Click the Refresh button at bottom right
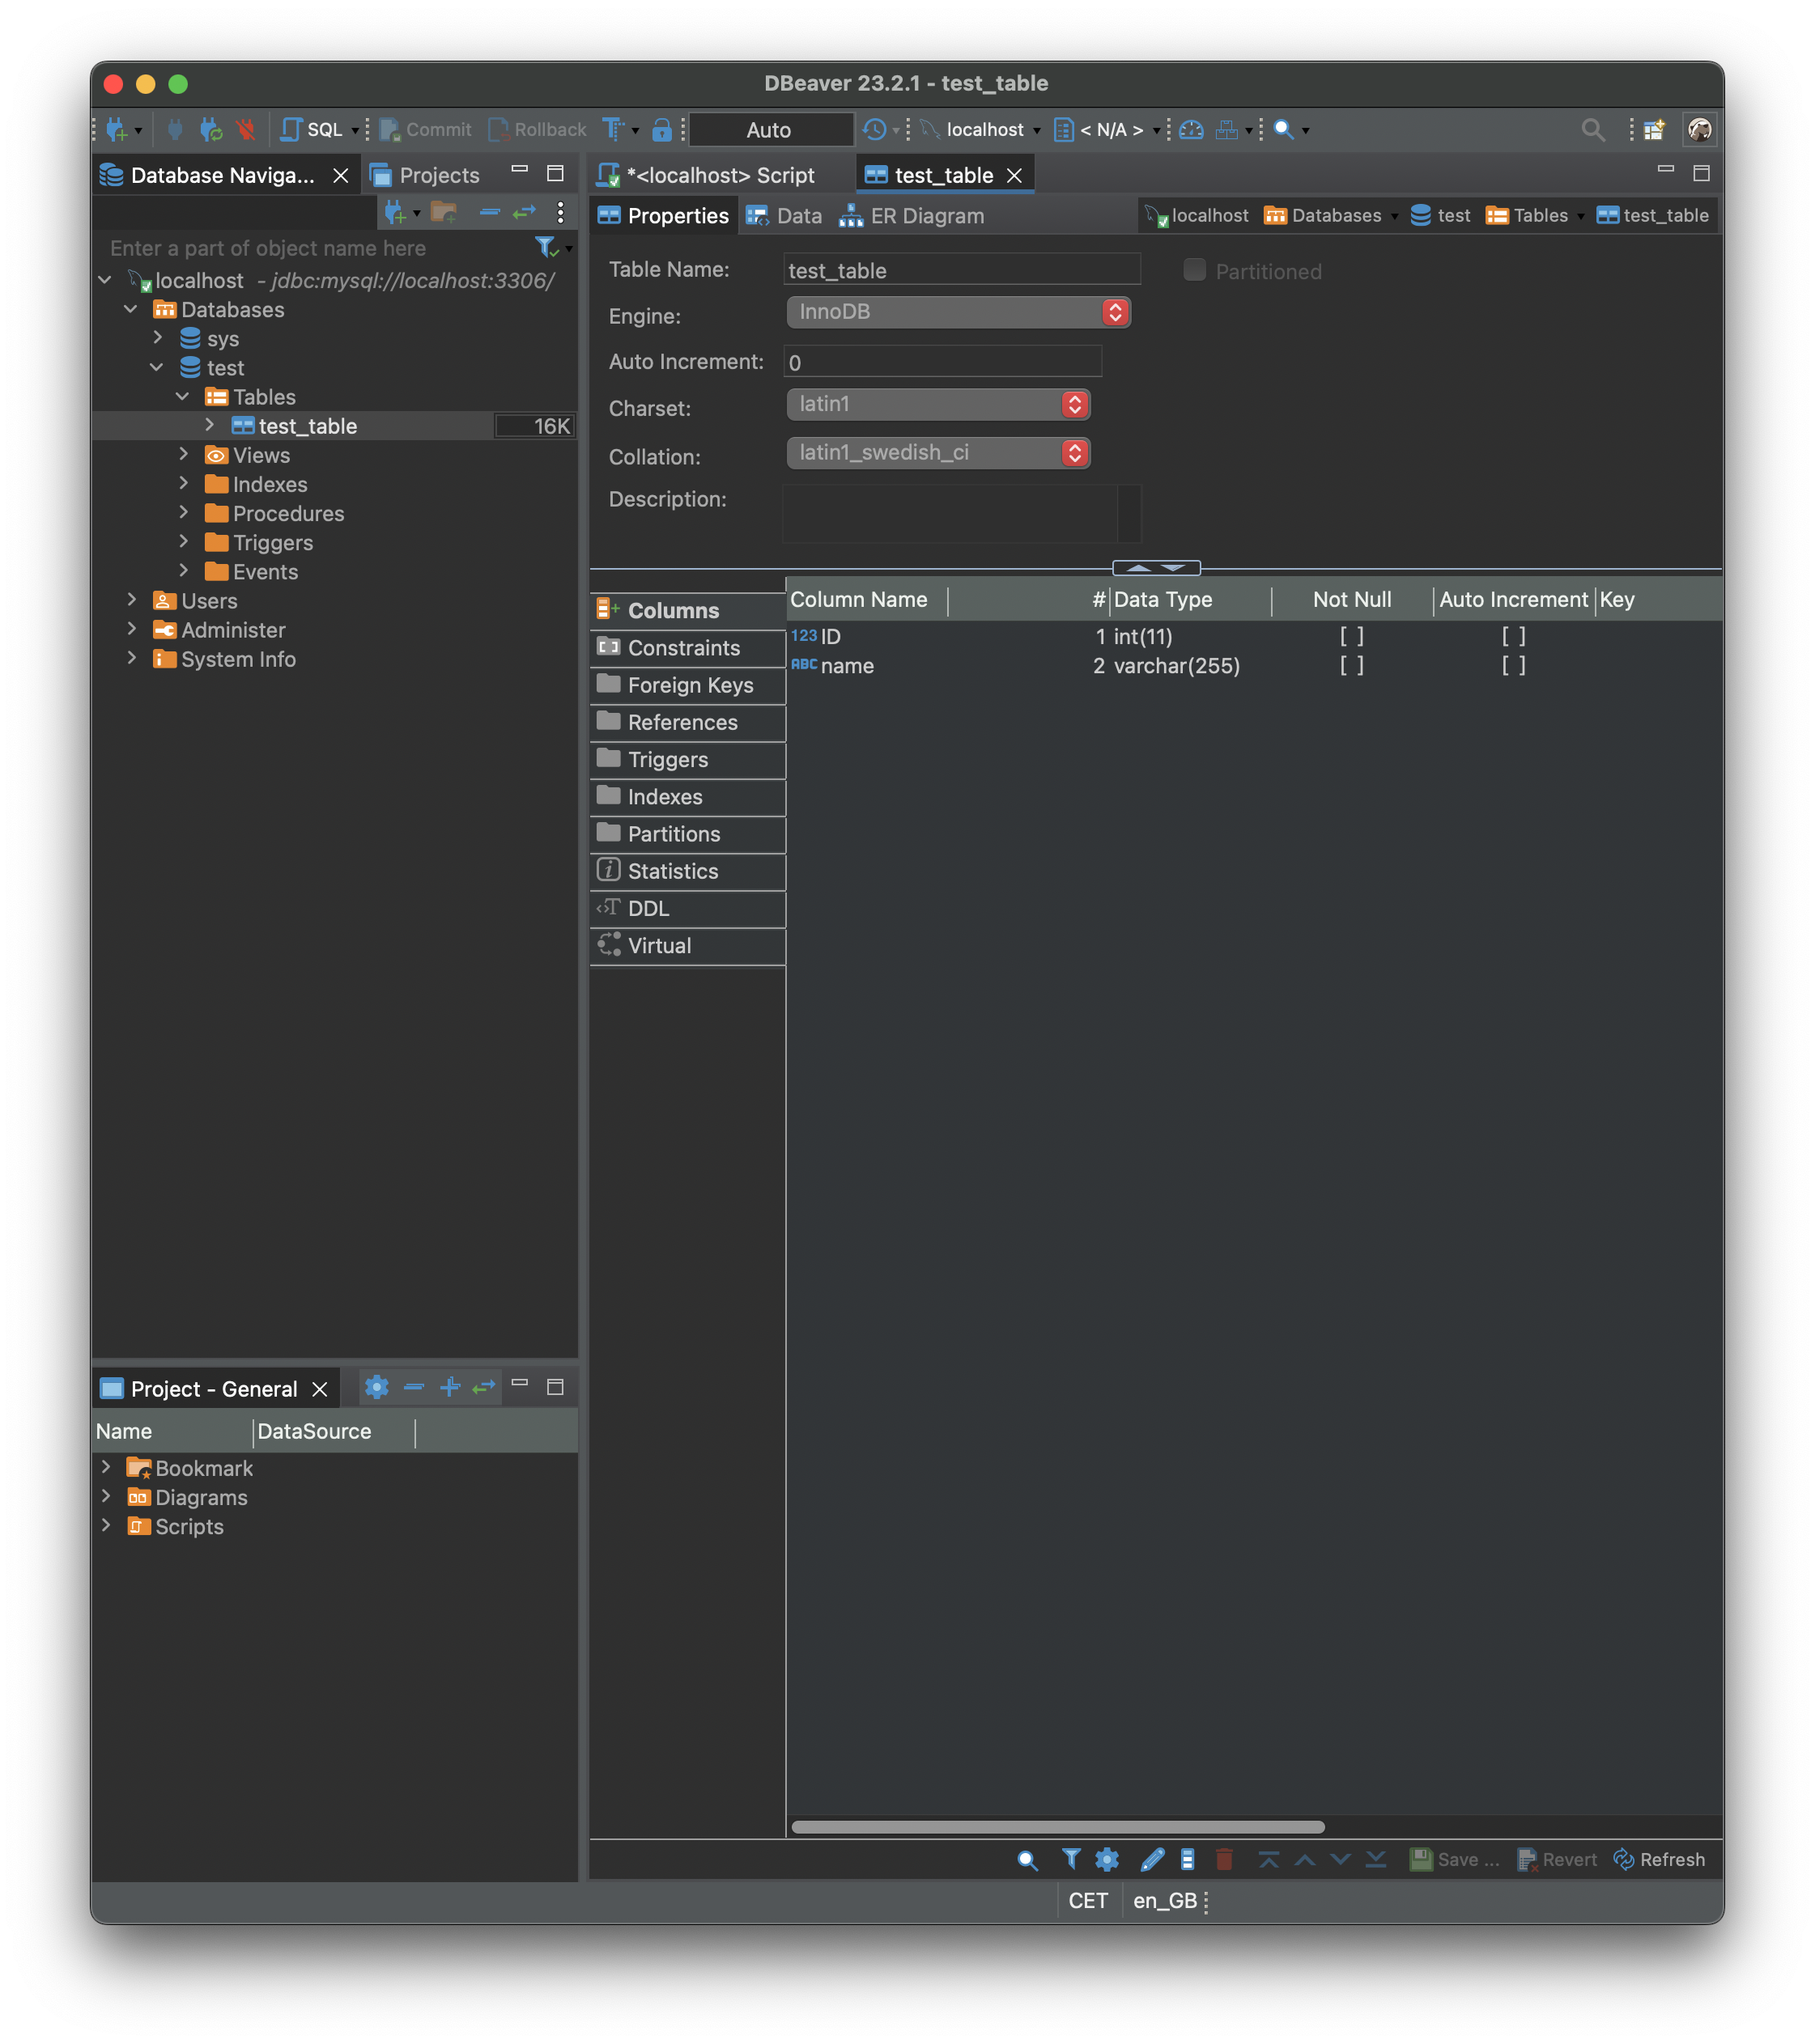 click(1659, 1860)
